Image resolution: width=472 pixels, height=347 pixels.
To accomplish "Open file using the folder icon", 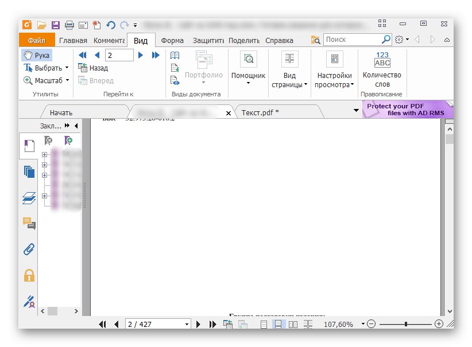I will (41, 25).
